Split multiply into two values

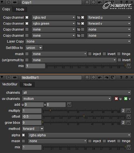[x=123, y=111]
